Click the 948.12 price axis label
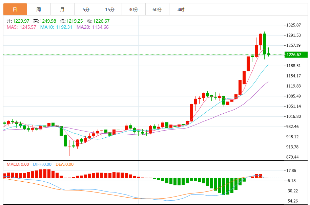 click(293, 137)
